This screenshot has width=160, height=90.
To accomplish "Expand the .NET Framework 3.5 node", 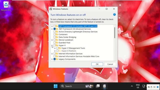I will click(52, 26).
